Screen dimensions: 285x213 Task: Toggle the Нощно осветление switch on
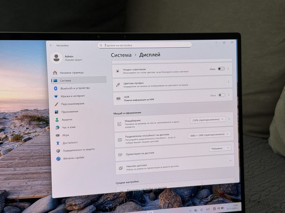point(221,69)
